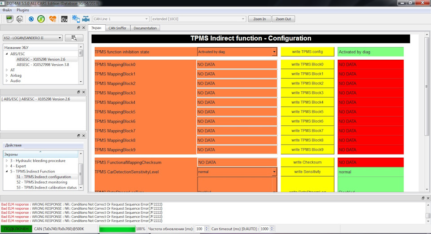Float the ECU list panel
Viewport: 431px width, 234px height.
(x=79, y=28)
